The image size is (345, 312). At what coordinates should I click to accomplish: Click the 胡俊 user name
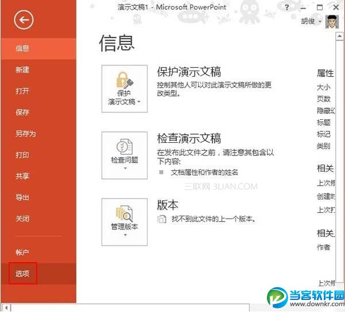(x=308, y=21)
